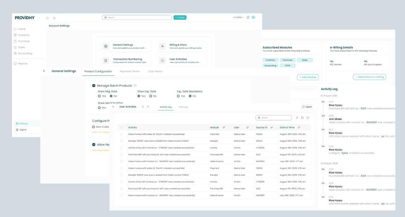Click the Subscribe to e-billing button
405x217 pixels.
[370, 77]
